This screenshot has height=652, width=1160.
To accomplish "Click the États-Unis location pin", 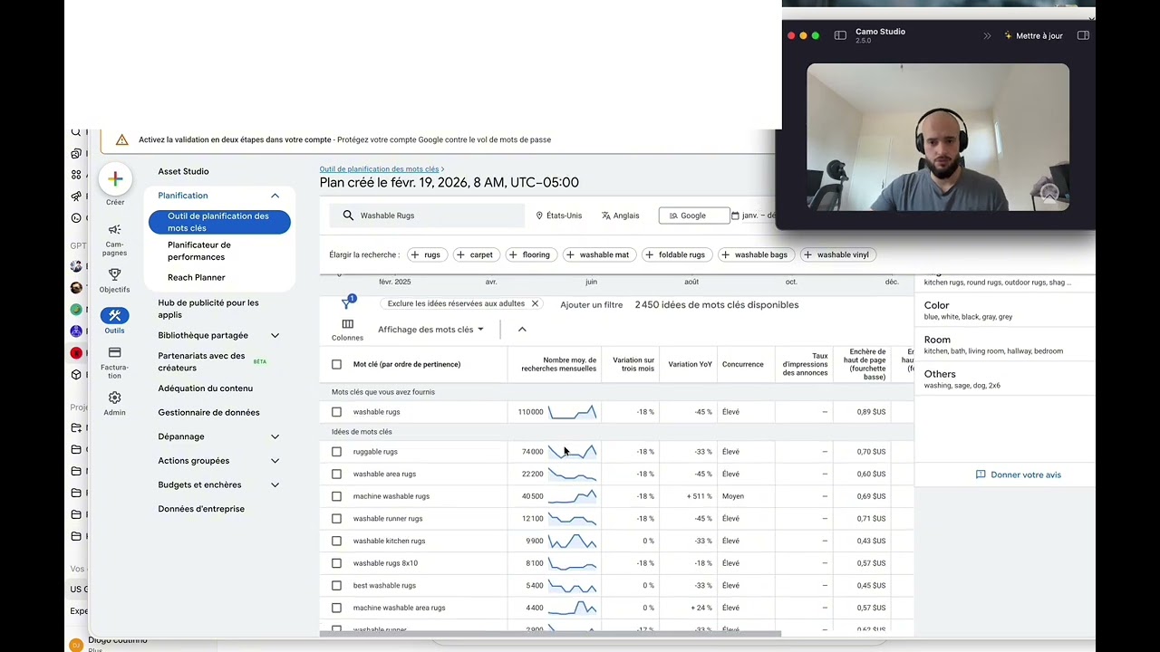I will [539, 216].
